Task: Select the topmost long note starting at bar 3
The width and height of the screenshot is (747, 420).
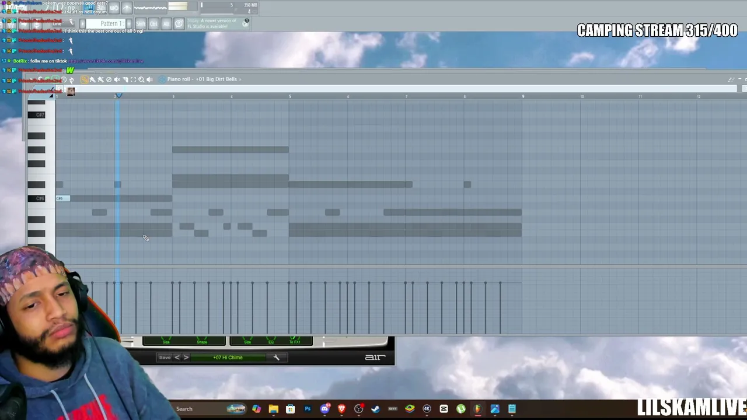Action: coord(231,149)
